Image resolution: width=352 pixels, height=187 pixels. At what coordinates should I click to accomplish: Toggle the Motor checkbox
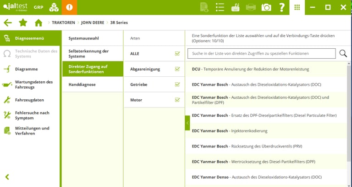click(x=177, y=100)
